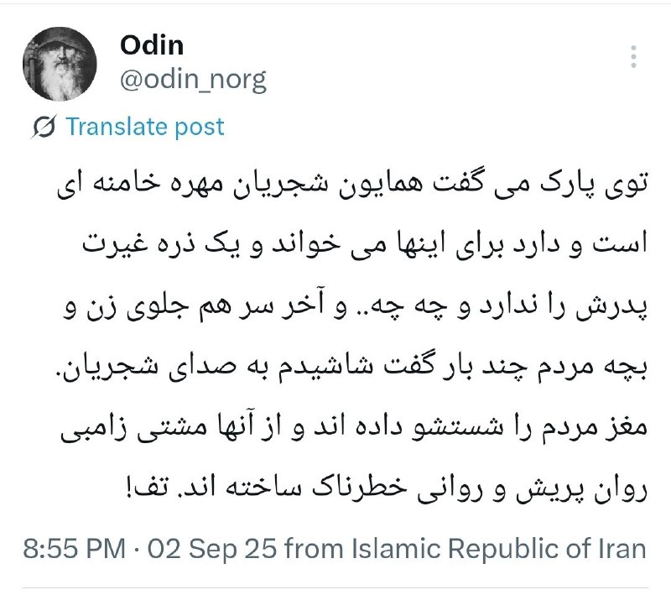Open the @odin_norg handle link
Screen dimensions: 671x595
(193, 80)
